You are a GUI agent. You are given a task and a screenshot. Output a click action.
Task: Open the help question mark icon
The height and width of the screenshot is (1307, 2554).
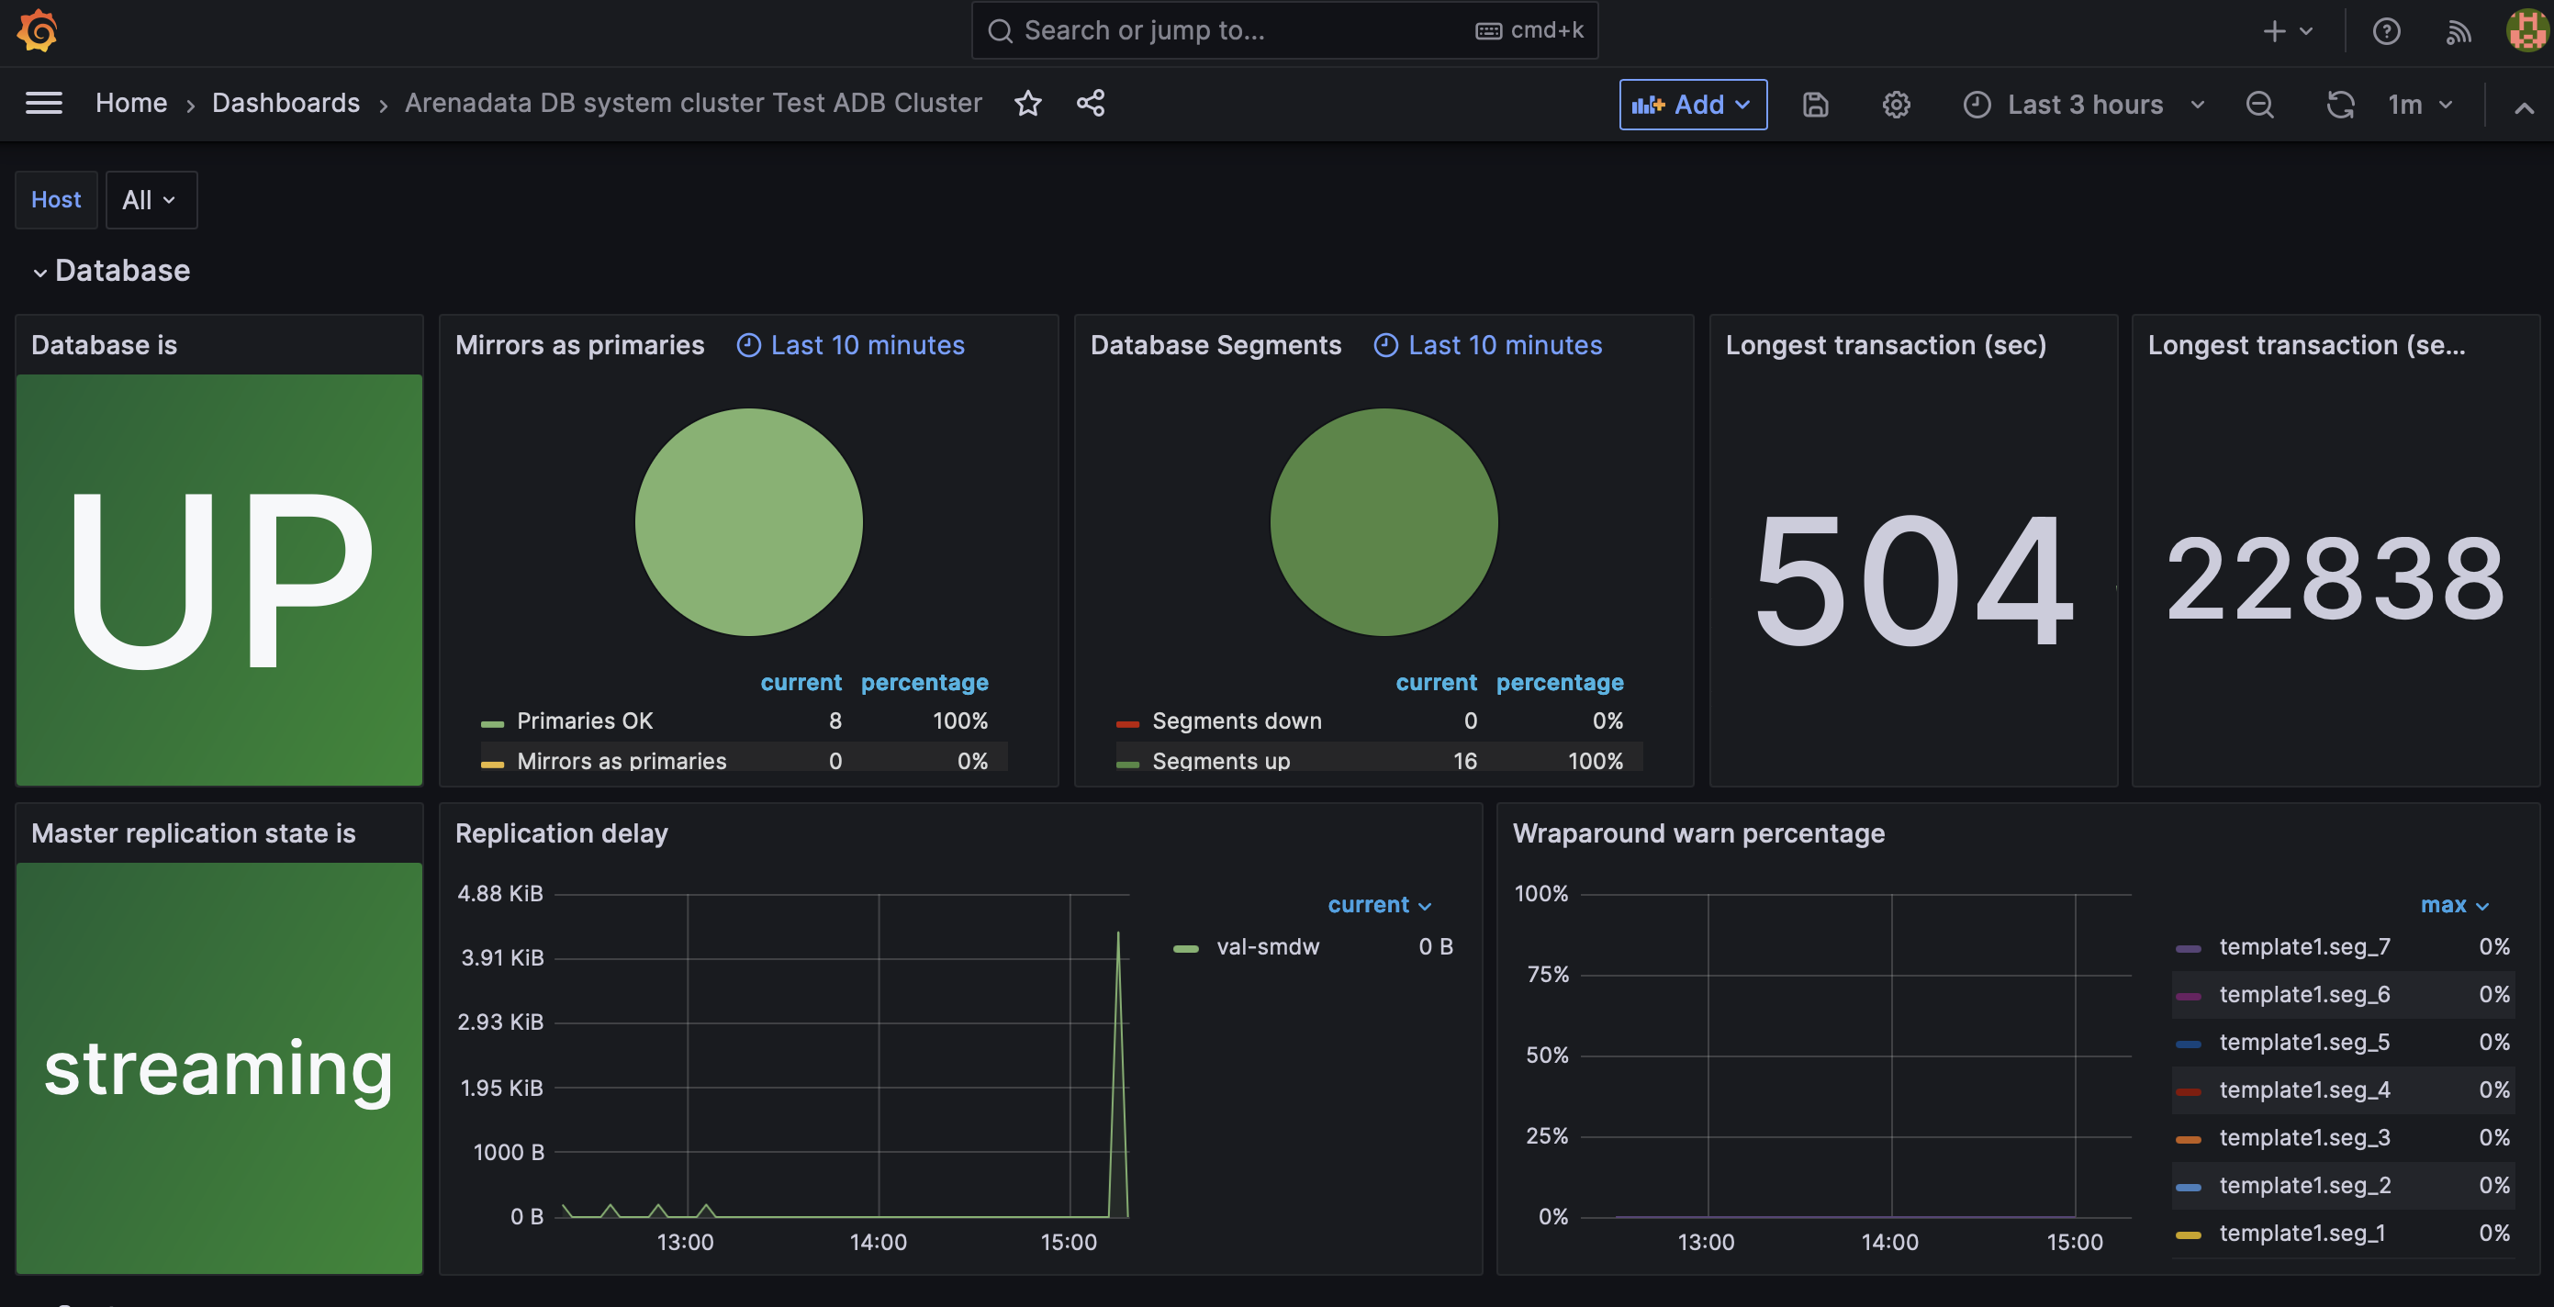click(2385, 32)
